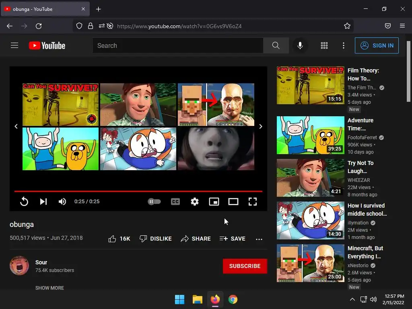Click the WHEEZAR channel name
Screen dimensions: 412x309
(358, 180)
